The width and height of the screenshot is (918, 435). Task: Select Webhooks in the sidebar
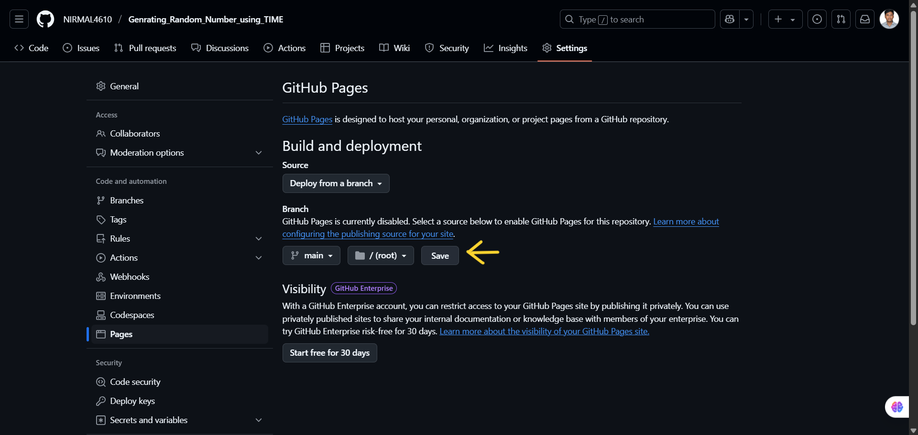[x=129, y=276]
